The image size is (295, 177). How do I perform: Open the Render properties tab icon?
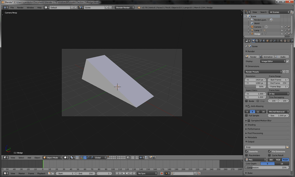[x=254, y=41]
